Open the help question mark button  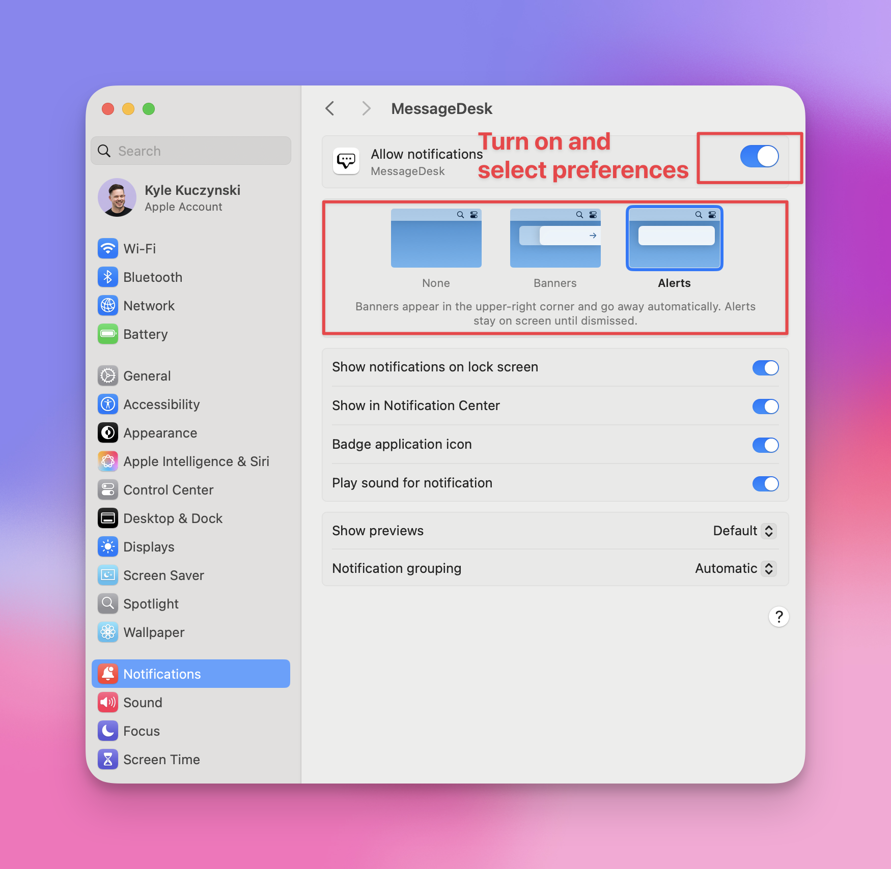click(x=778, y=617)
